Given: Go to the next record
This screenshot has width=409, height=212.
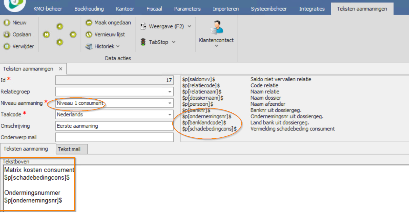Looking at the screenshot, I should [x=60, y=42].
